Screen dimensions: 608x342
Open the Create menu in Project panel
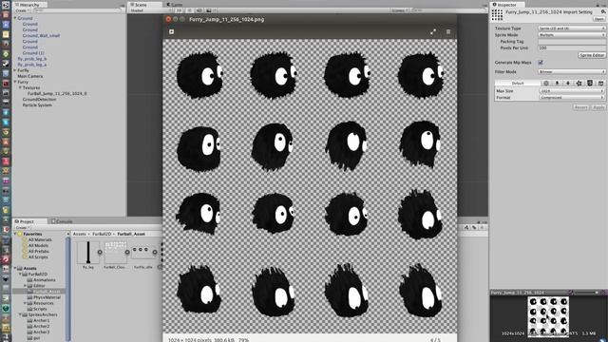(x=22, y=227)
